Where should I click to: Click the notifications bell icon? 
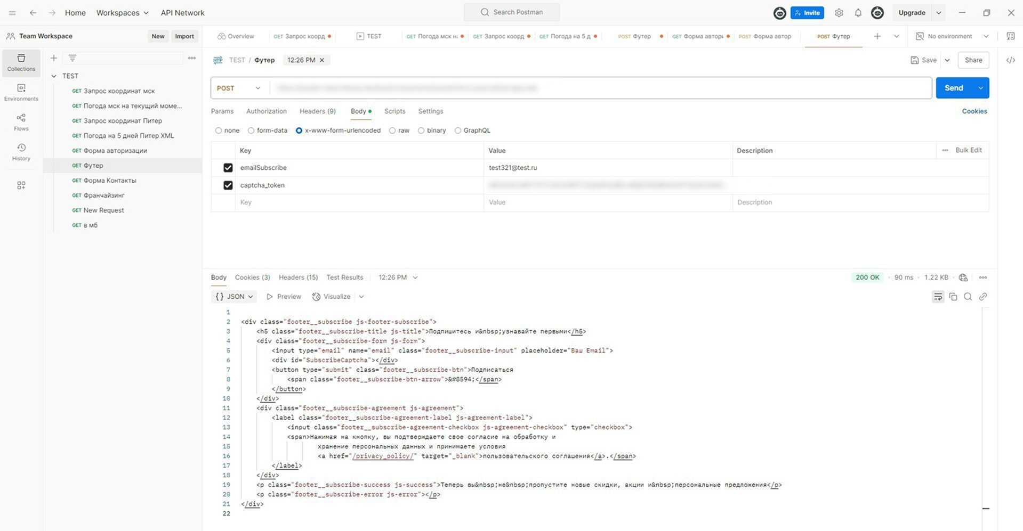(858, 13)
